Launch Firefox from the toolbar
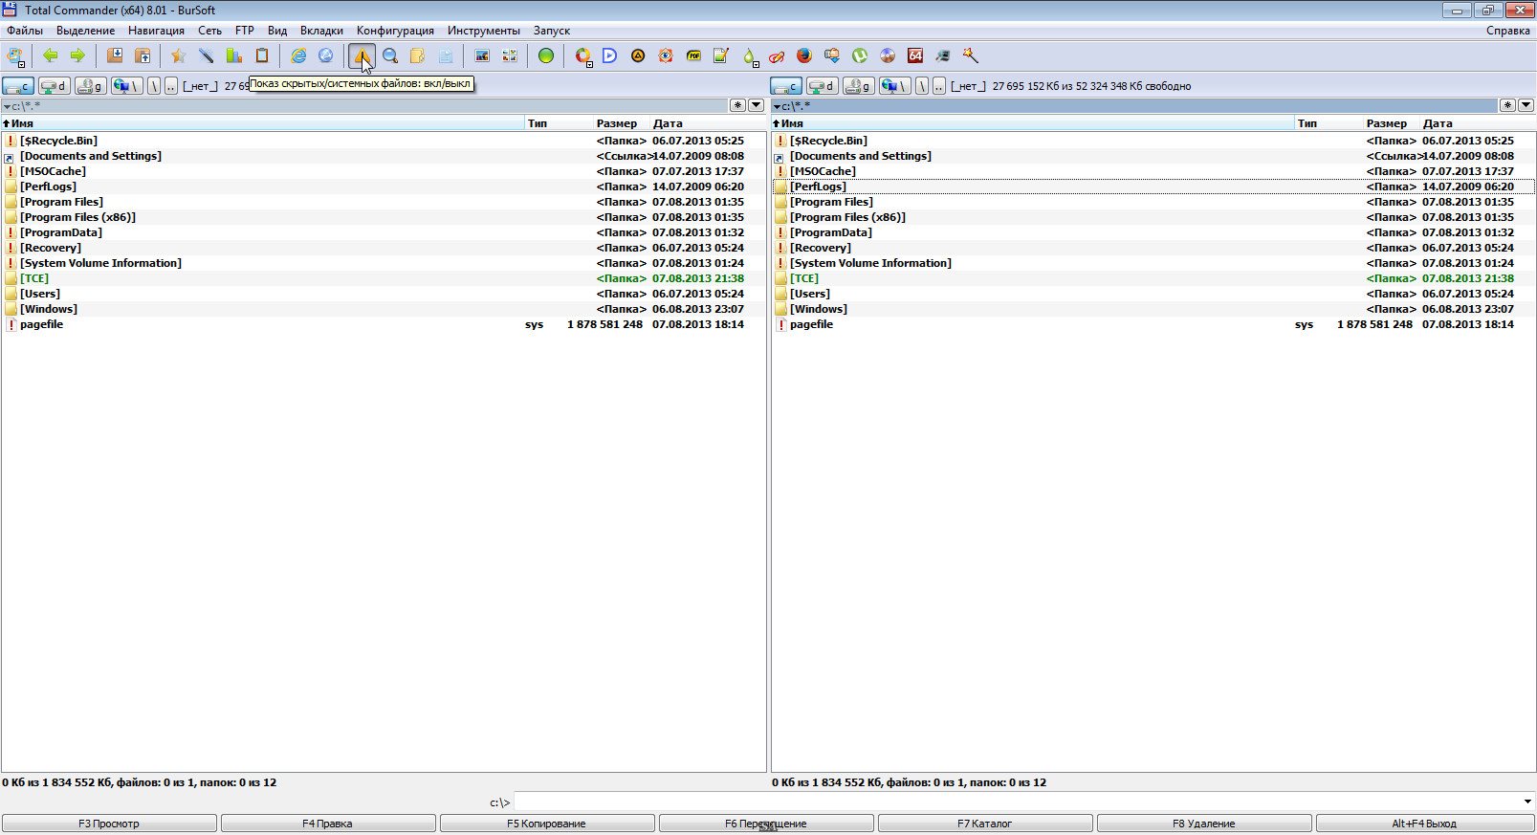 coord(804,55)
